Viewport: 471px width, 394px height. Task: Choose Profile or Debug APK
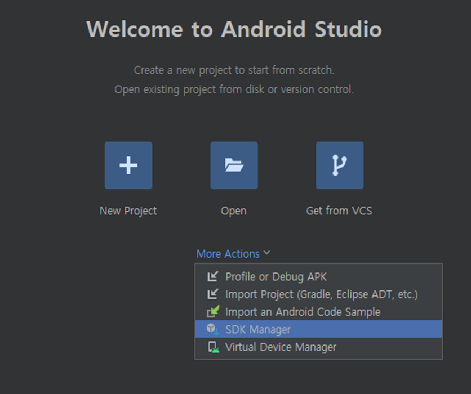(x=318, y=276)
